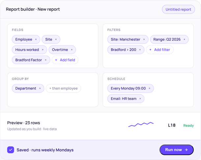The height and width of the screenshot is (160, 201).
Task: Remove the Hours worked field
Action: click(43, 50)
